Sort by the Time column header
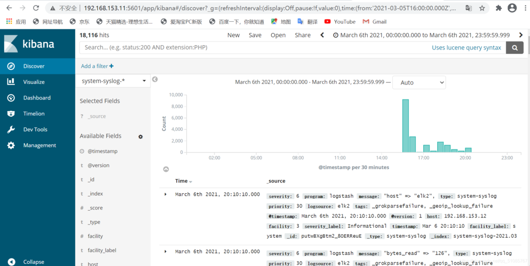 (x=184, y=181)
